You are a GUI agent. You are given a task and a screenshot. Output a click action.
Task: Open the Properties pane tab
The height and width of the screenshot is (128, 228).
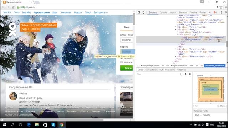point(181,70)
